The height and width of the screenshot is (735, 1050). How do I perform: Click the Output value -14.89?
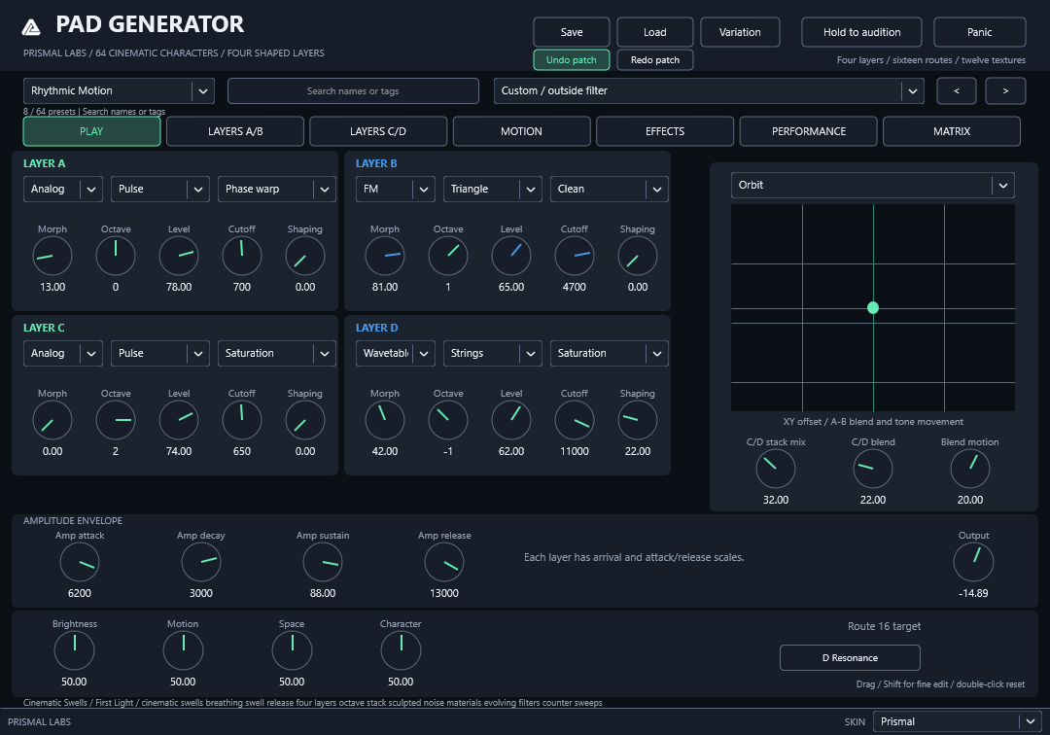coord(973,593)
